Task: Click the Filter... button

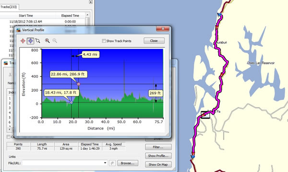Action: (158, 147)
